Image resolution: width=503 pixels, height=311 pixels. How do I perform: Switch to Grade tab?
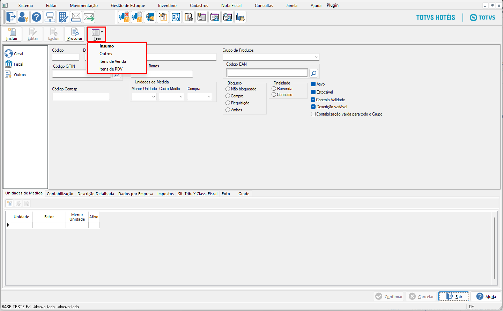click(244, 194)
